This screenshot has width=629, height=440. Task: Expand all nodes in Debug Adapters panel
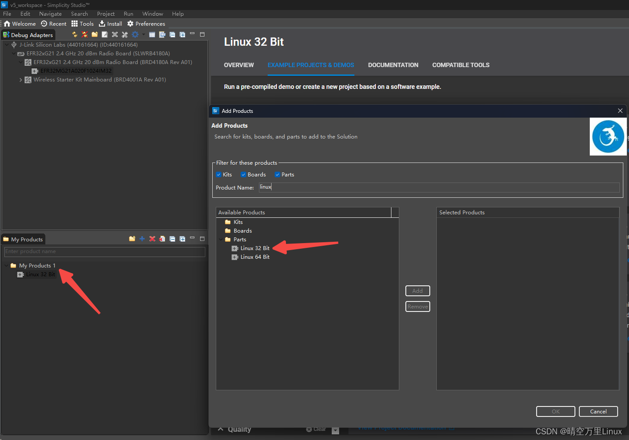[x=182, y=34]
